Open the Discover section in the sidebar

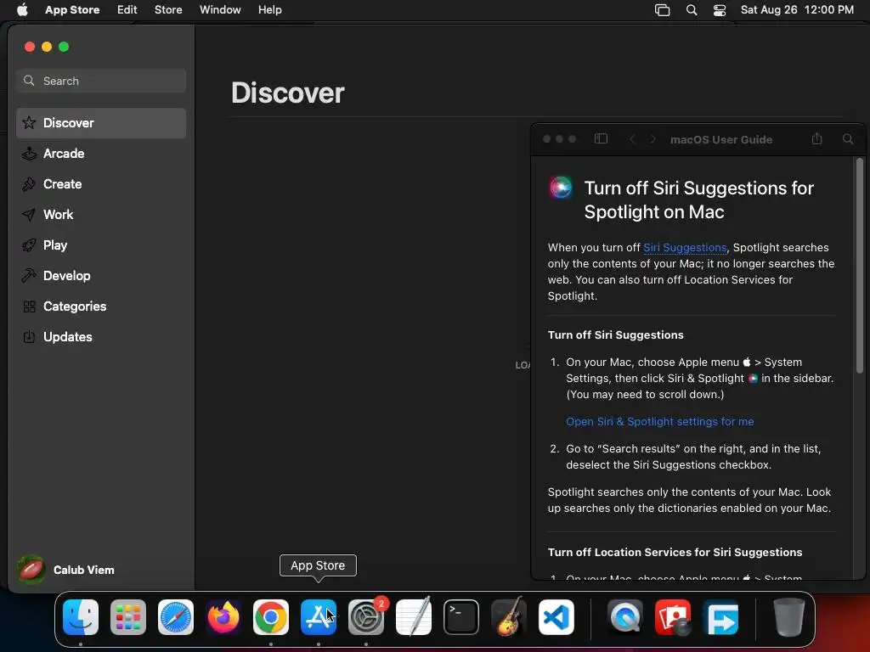[x=101, y=123]
